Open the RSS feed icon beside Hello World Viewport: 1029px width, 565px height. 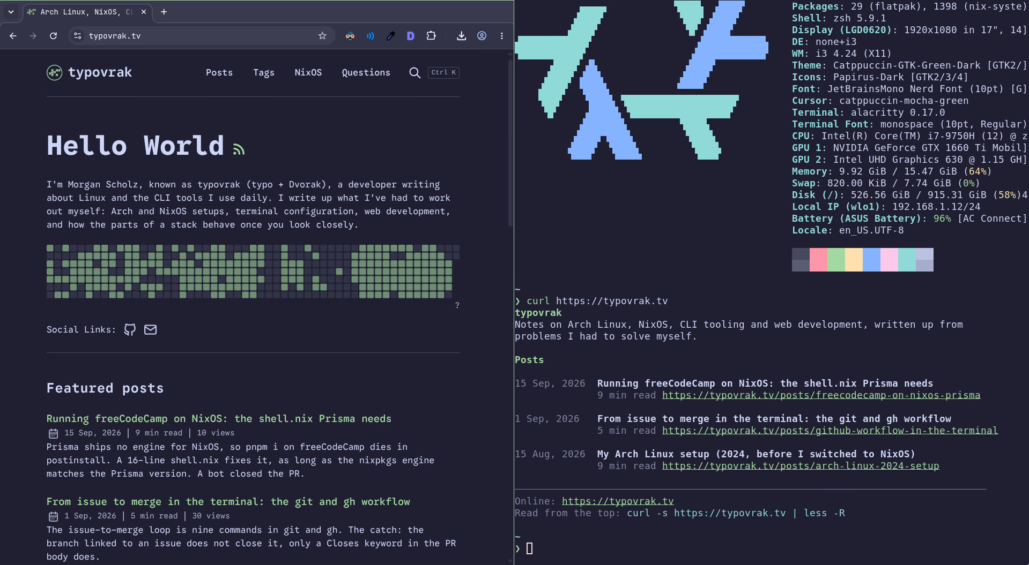point(239,149)
